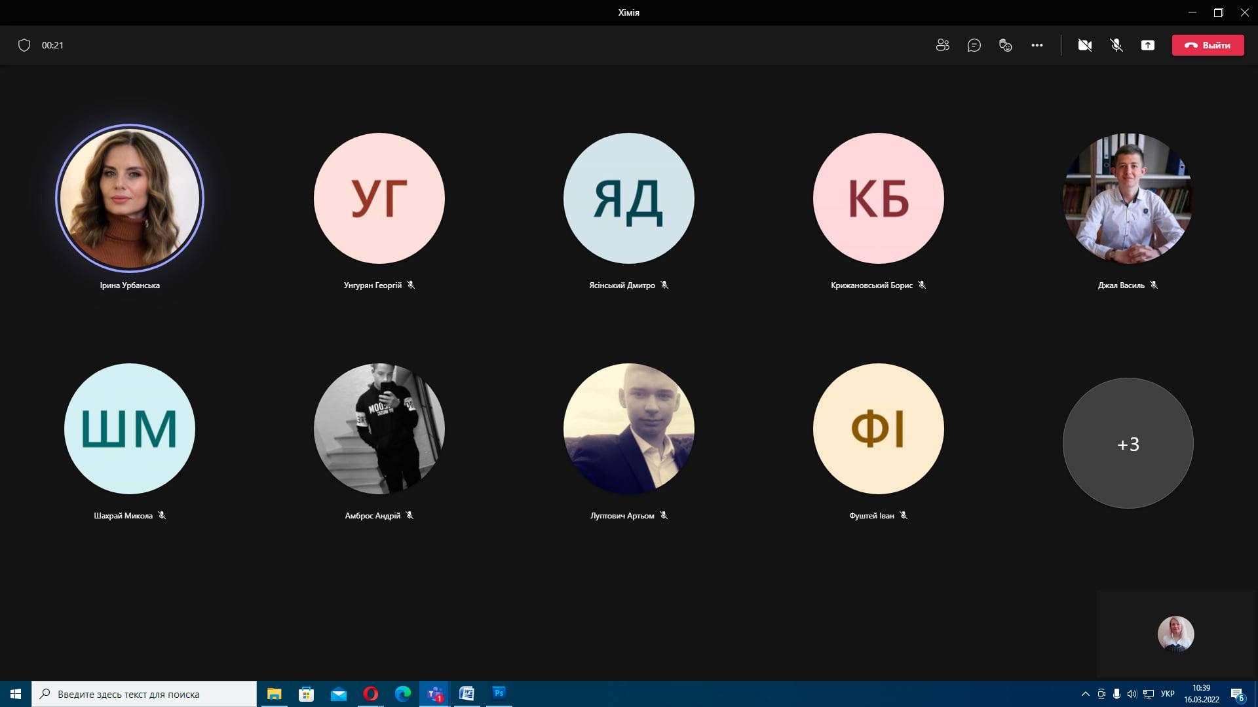Open the Windows notification center icon
The height and width of the screenshot is (707, 1258).
point(1237,694)
